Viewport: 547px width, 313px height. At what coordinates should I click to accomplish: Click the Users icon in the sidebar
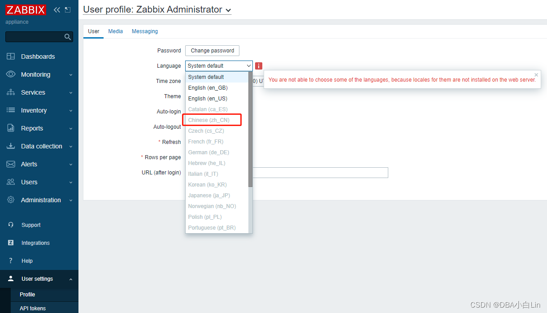[x=11, y=182]
